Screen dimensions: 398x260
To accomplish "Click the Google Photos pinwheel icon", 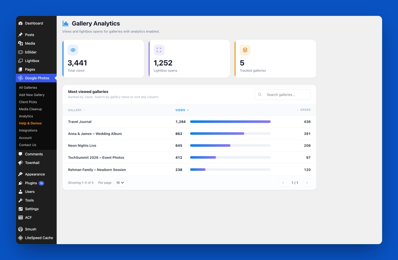I will (x=21, y=78).
